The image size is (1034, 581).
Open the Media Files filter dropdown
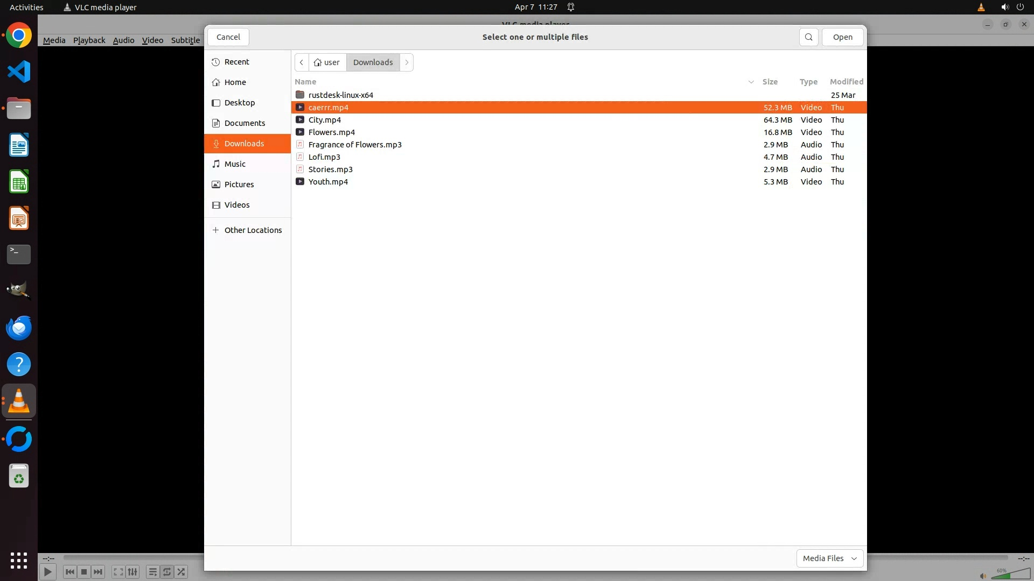829,558
